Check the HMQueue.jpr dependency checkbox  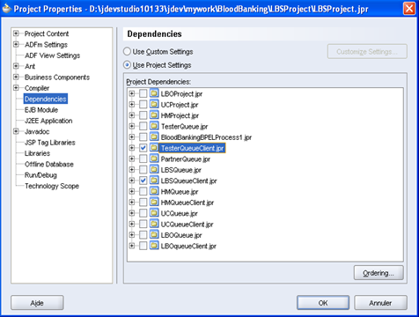(x=143, y=191)
